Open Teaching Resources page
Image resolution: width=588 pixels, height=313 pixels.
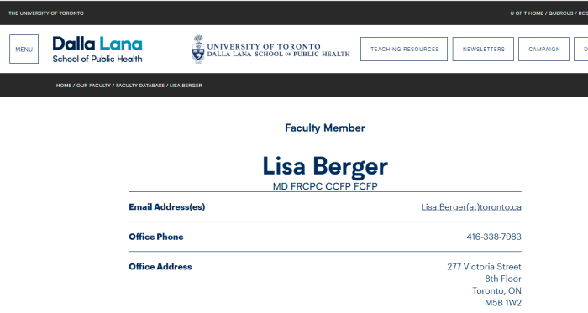[x=404, y=49]
